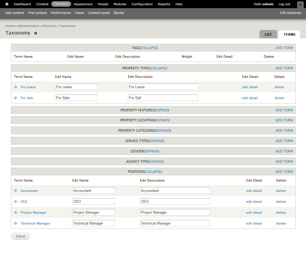Click the For Sell description input field
306x258 pixels.
(x=163, y=97)
